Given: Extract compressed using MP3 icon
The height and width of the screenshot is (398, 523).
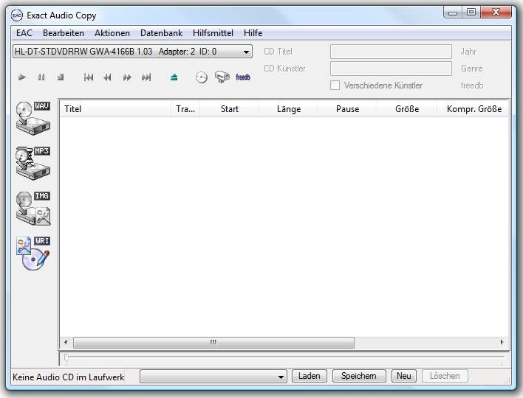Looking at the screenshot, I should 33,163.
